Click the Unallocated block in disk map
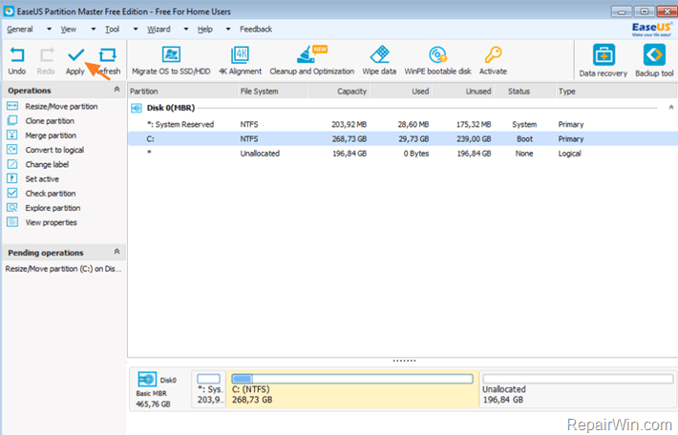 [577, 389]
